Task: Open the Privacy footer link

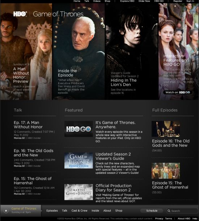Action: (x=159, y=218)
